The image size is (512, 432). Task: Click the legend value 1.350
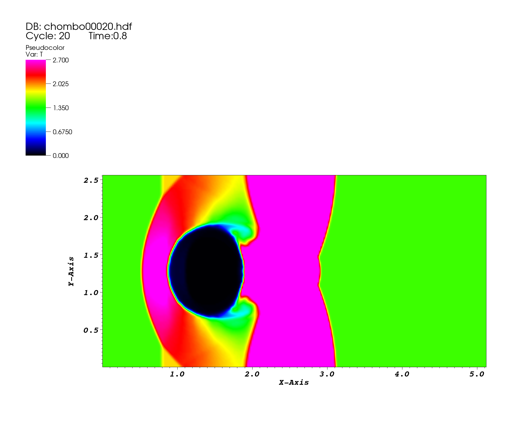(61, 108)
